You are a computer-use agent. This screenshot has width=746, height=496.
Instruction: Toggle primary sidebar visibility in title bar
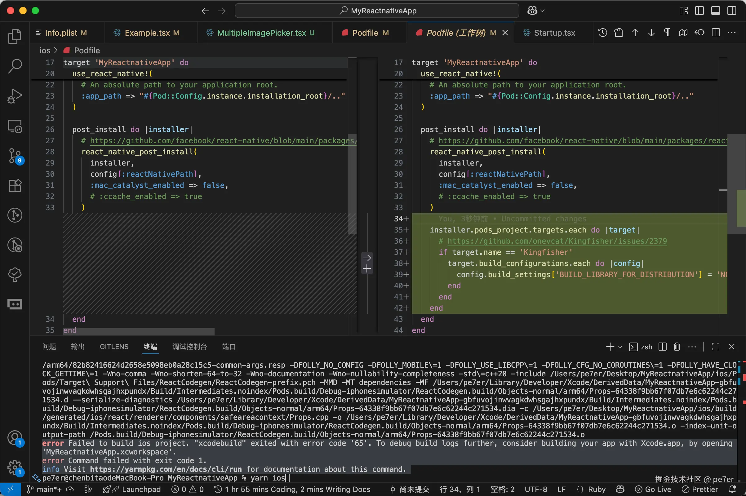click(x=699, y=11)
